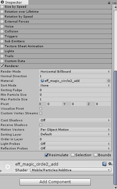Check the Bounds checkbox
This screenshot has height=189, width=117.
click(x=96, y=155)
